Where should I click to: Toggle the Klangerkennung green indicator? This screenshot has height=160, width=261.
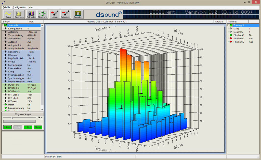[x=6, y=108]
